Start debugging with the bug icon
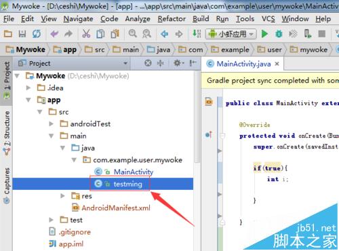Viewport: 339px width, 251px height. point(279,34)
